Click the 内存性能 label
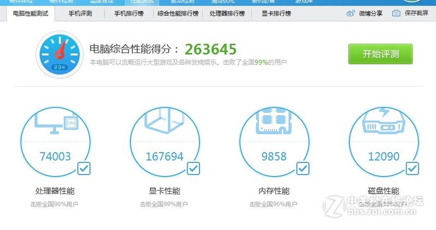 (x=274, y=191)
